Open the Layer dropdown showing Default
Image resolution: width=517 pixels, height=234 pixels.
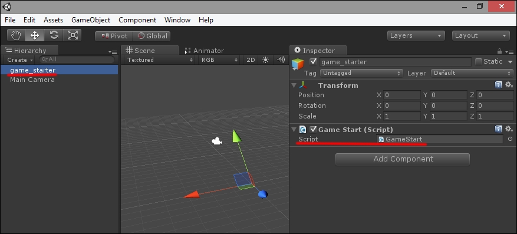472,73
